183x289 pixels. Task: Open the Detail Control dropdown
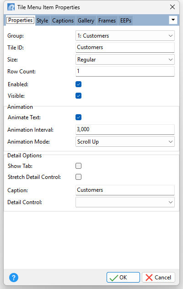coord(125,202)
